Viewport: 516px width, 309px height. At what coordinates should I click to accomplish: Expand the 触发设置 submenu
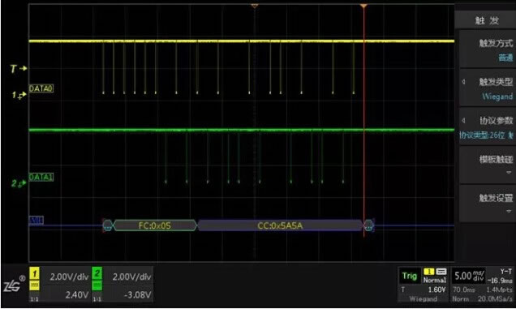click(x=488, y=204)
